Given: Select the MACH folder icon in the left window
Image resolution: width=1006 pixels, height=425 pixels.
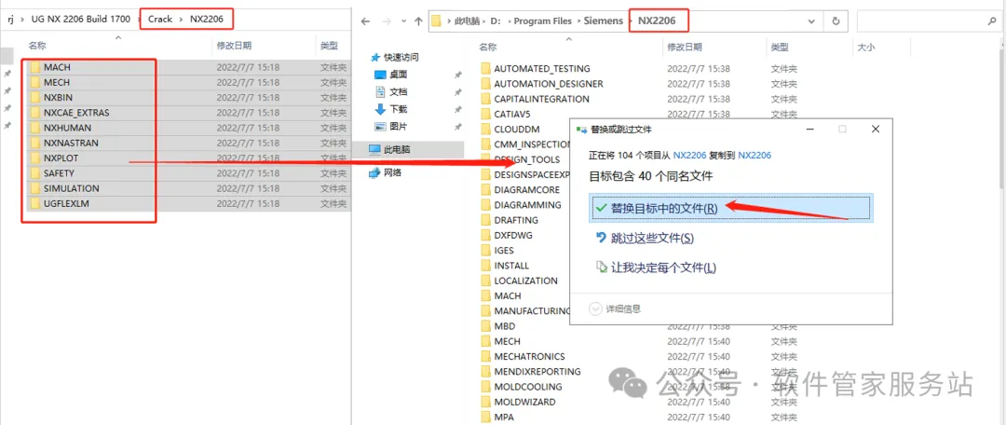Looking at the screenshot, I should pyautogui.click(x=34, y=67).
